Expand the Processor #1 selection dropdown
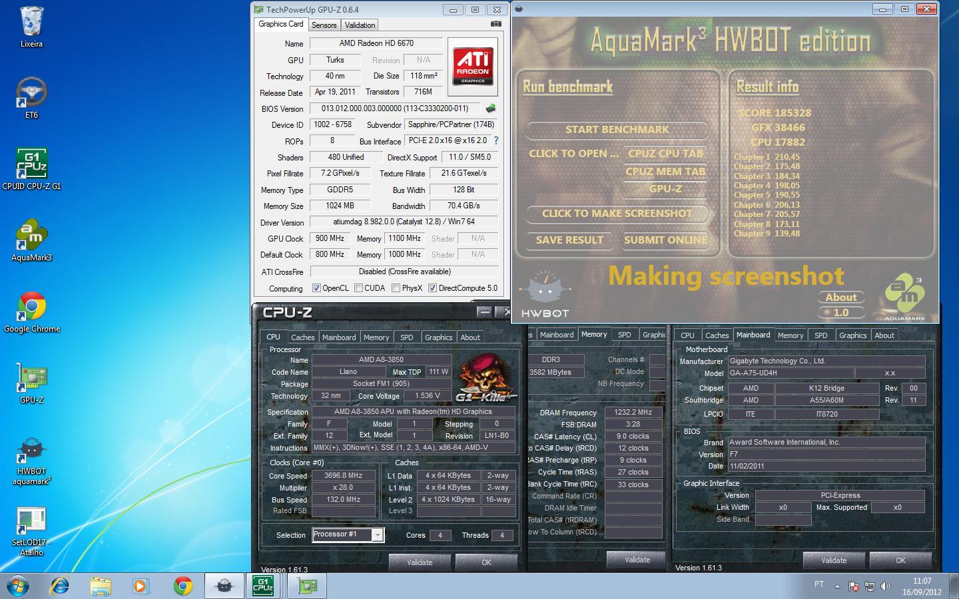The width and height of the screenshot is (959, 599). [378, 534]
